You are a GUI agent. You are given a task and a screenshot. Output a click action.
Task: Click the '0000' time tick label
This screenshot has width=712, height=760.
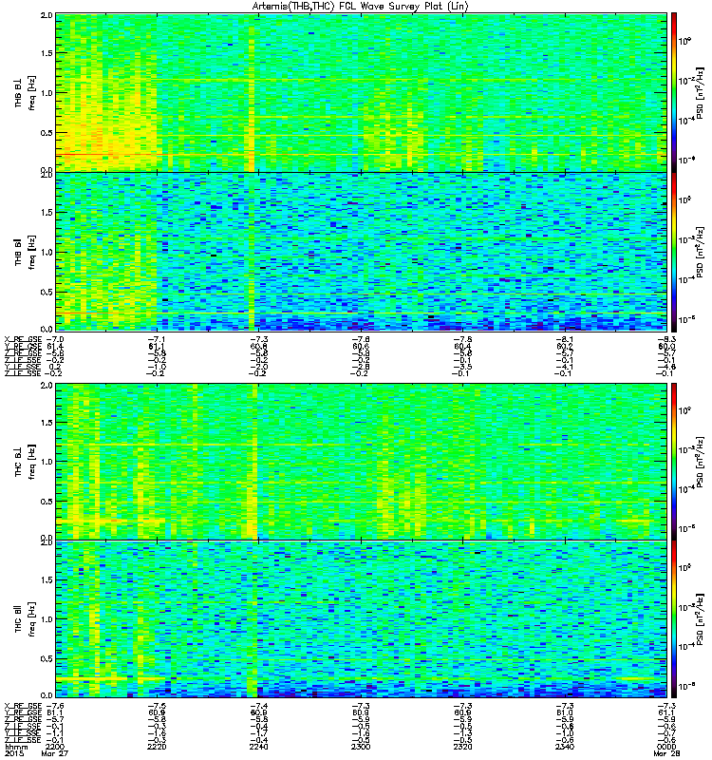click(x=666, y=747)
